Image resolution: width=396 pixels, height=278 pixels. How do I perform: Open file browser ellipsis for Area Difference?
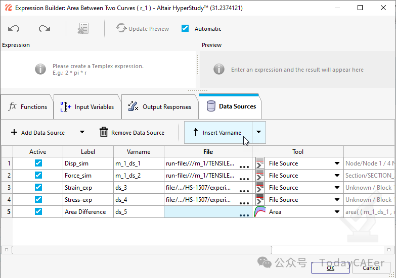[244, 215]
